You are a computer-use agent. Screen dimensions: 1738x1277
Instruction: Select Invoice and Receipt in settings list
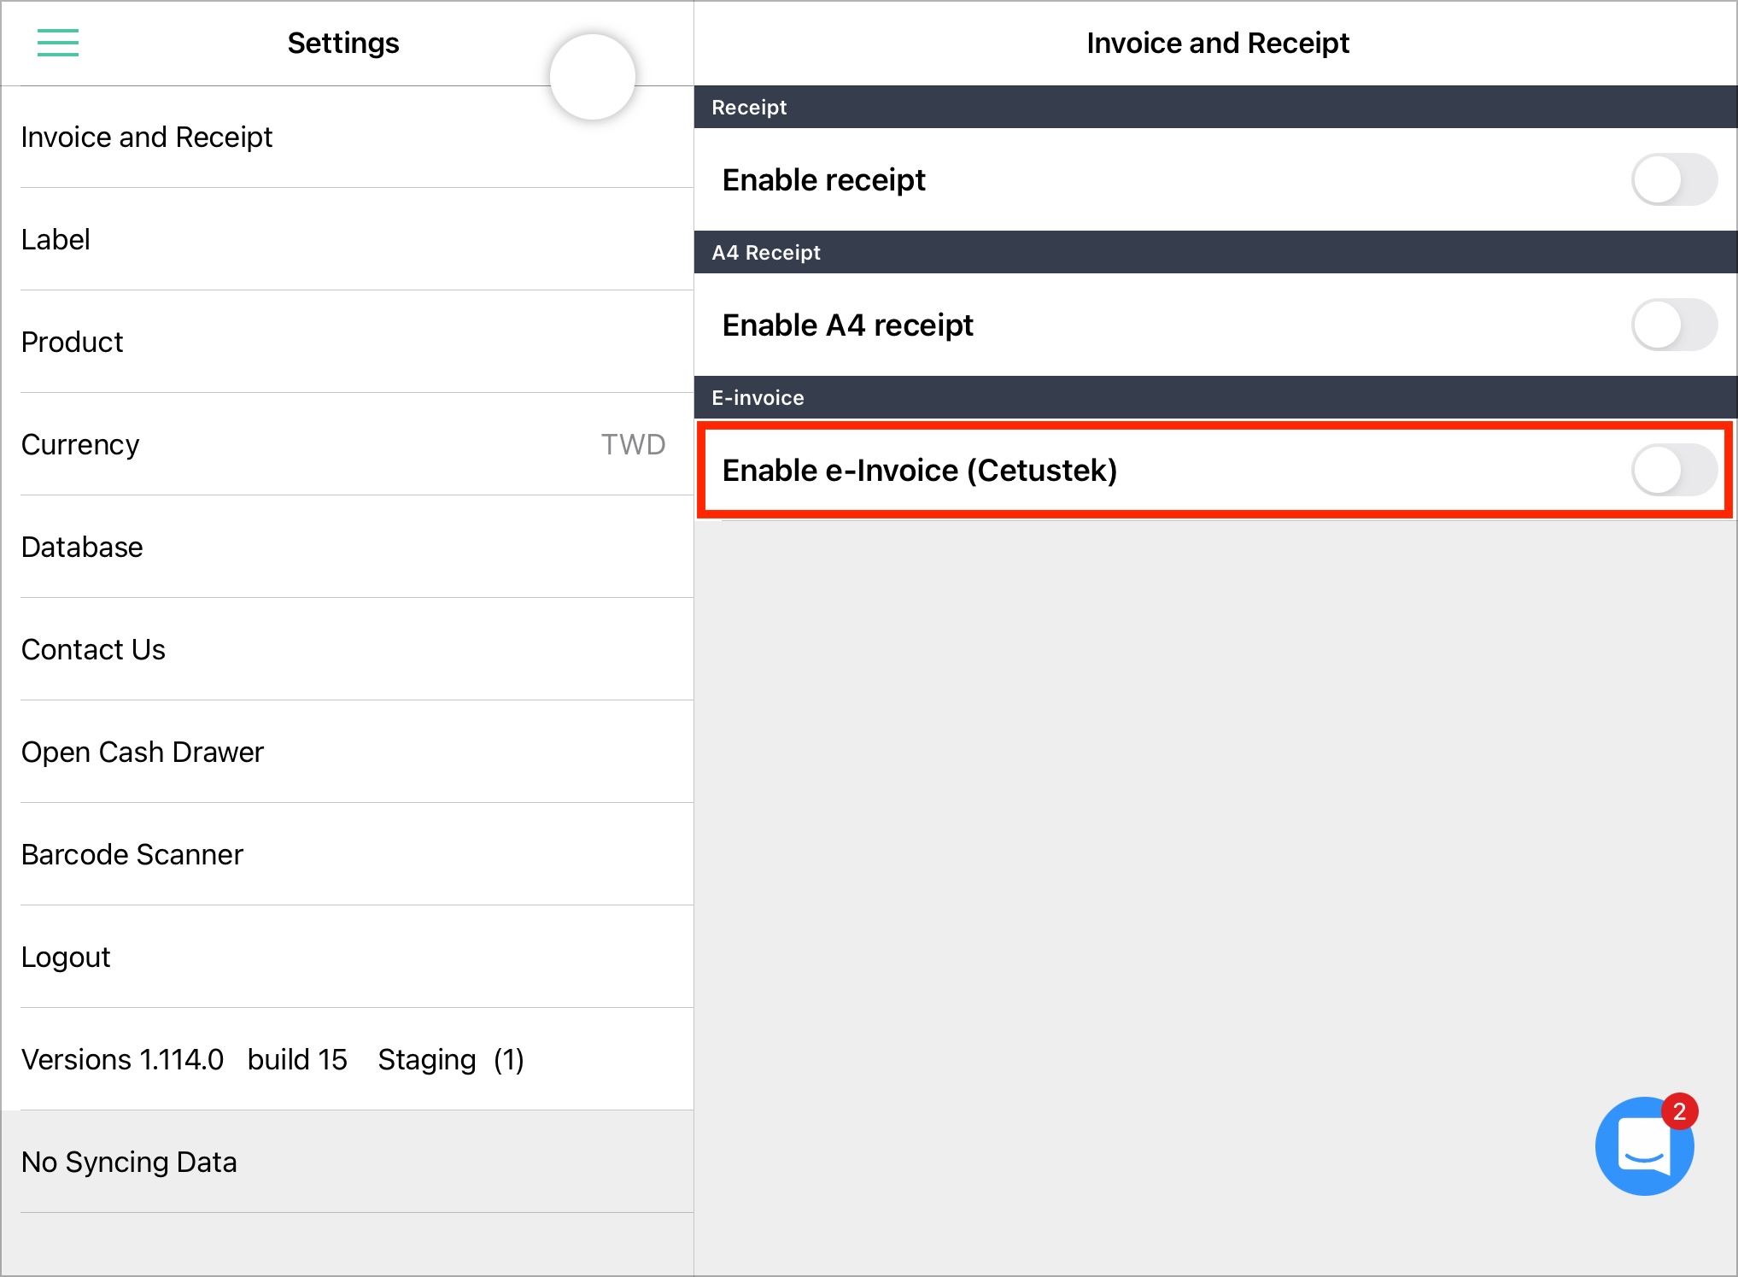pos(347,137)
